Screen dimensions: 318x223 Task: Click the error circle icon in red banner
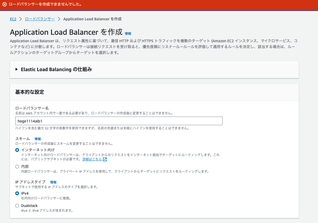point(4,4)
